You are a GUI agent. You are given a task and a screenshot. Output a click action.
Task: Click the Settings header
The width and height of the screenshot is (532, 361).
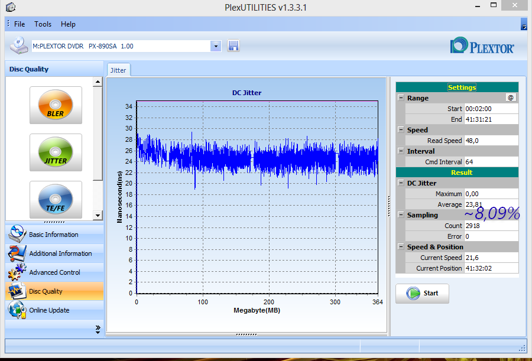(x=457, y=87)
